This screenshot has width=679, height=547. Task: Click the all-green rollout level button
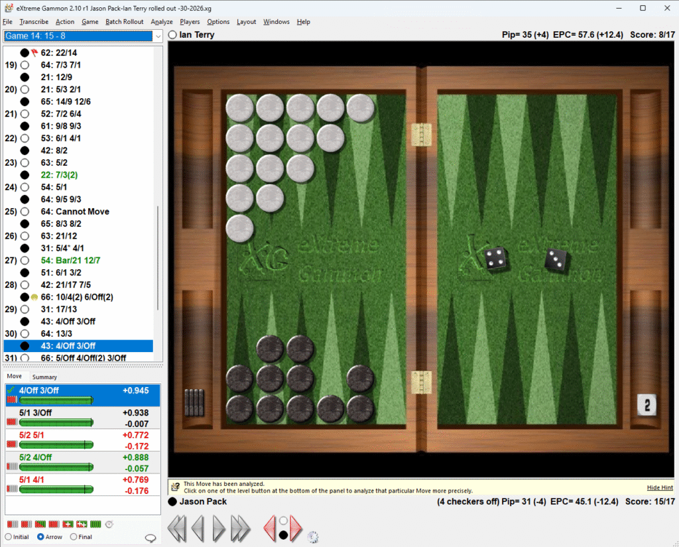tap(95, 524)
